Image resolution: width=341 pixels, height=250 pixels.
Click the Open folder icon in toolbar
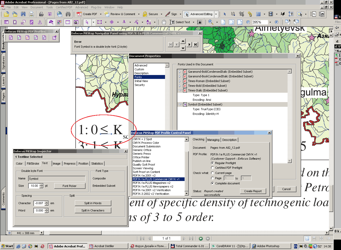click(7, 14)
